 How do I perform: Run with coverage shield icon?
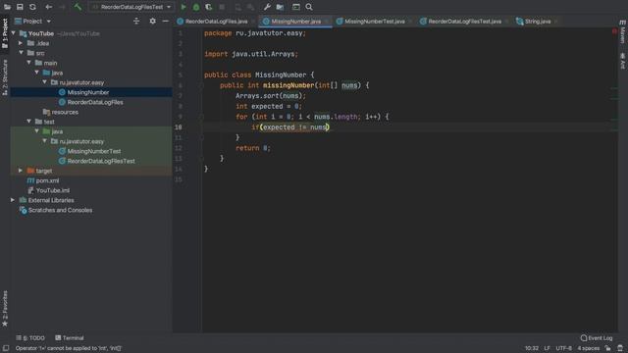pos(209,7)
